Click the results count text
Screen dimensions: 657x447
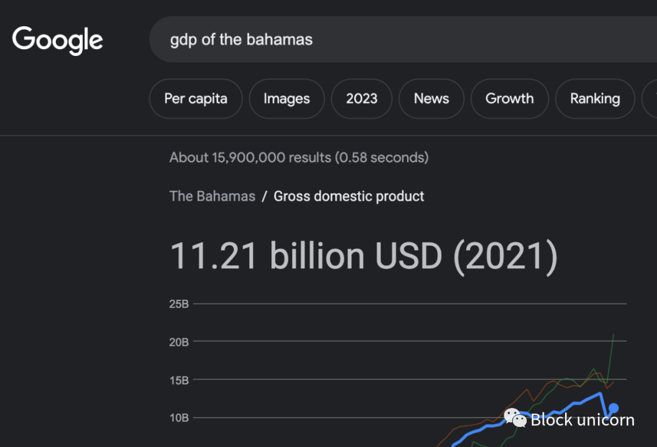coord(299,158)
